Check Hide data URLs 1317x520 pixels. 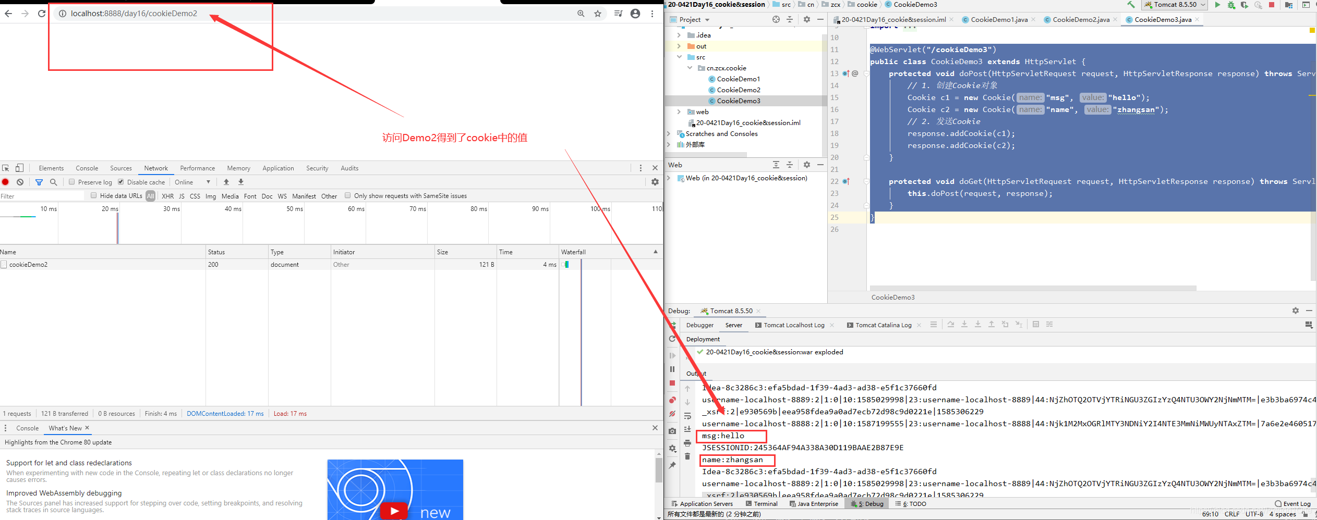pos(94,195)
